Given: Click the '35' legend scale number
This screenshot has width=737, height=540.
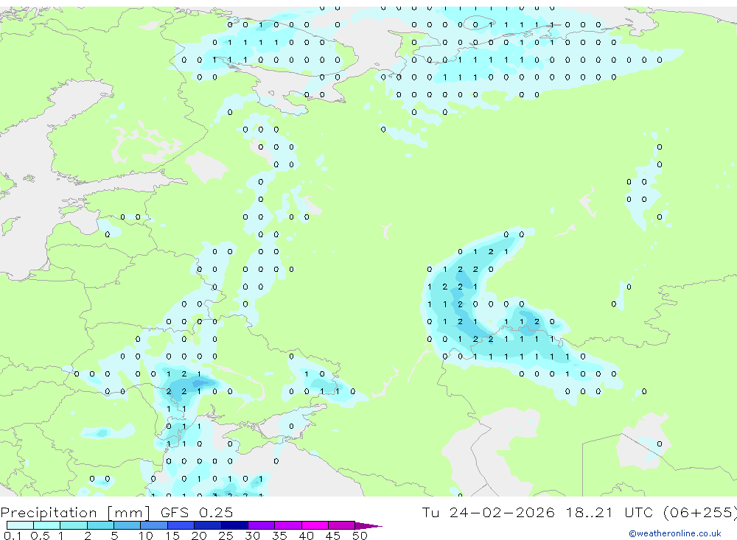Looking at the screenshot, I should (x=279, y=536).
